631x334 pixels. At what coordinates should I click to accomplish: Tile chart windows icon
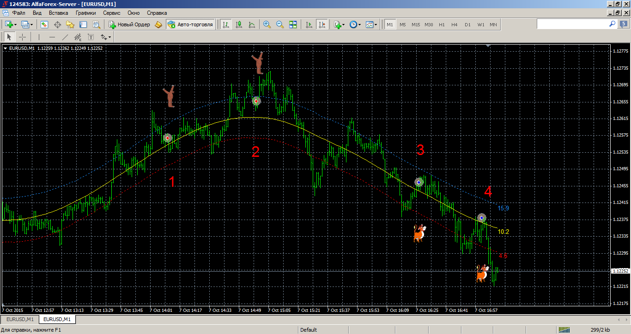coord(293,24)
